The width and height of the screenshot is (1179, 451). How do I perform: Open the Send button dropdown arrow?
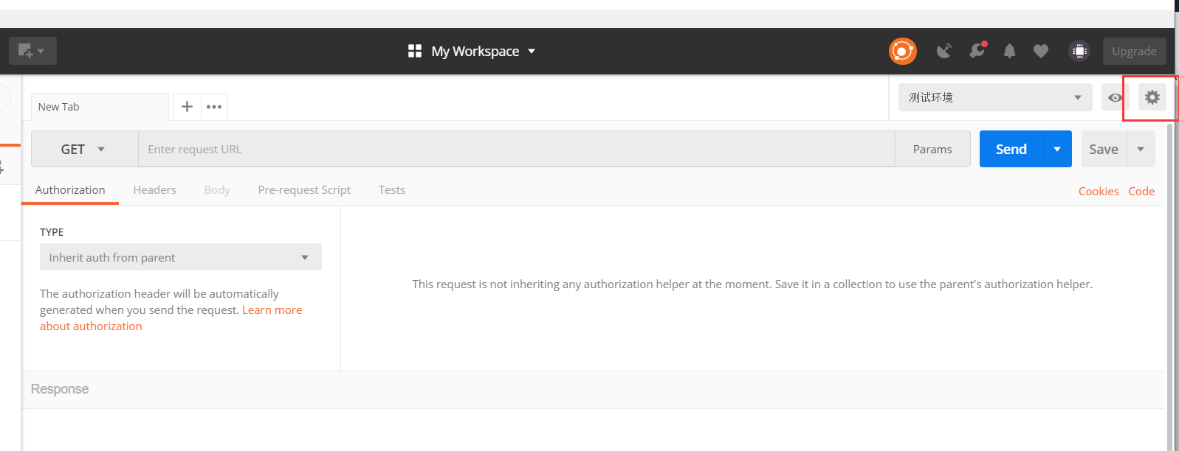point(1057,149)
